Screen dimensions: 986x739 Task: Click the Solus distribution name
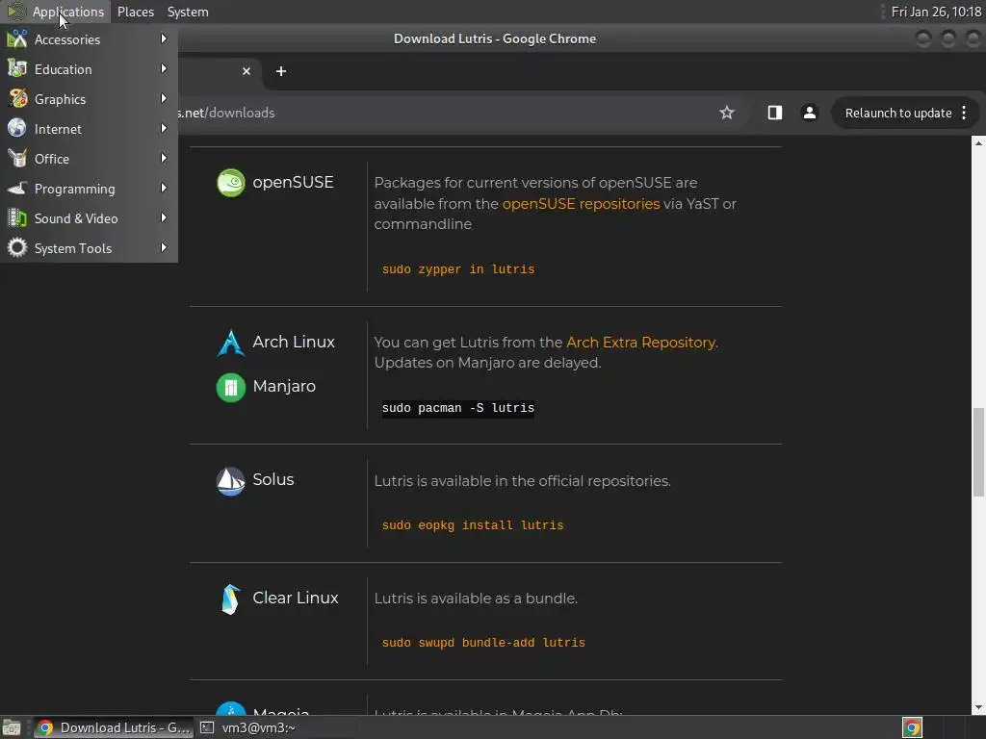[x=272, y=479]
